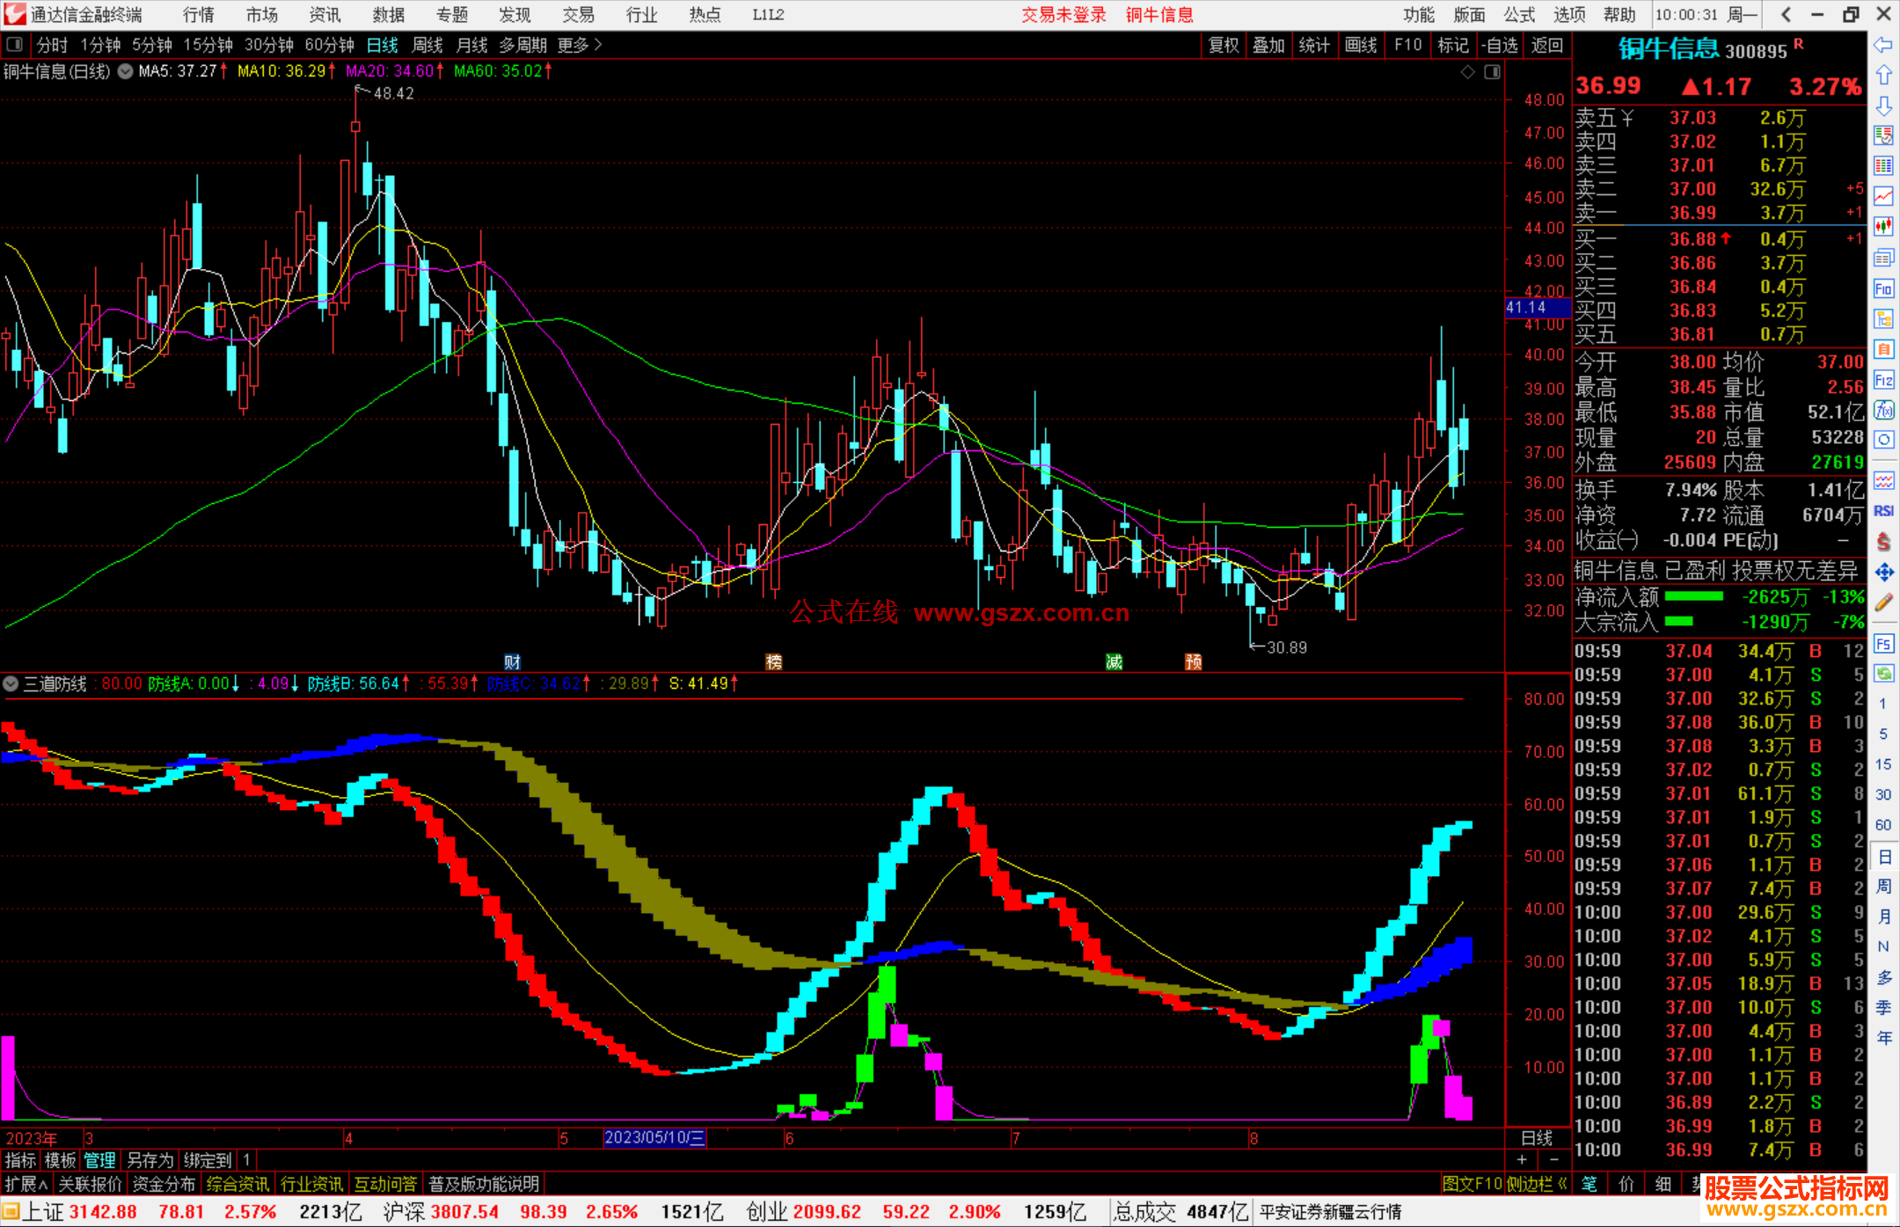Click the formula f(x) icon in sidebar
The width and height of the screenshot is (1900, 1227).
coord(1883,410)
